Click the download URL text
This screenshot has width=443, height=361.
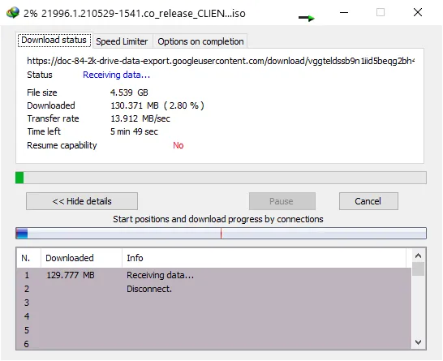click(x=221, y=61)
